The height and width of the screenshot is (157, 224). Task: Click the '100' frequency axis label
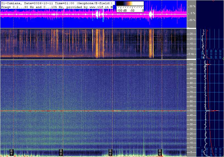coord(191,65)
